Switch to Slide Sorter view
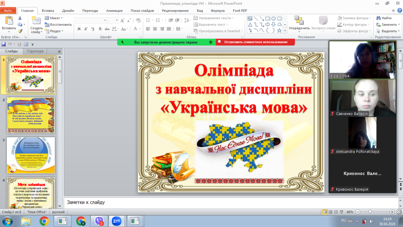Viewport: 403px width, 227px height. coord(331,212)
